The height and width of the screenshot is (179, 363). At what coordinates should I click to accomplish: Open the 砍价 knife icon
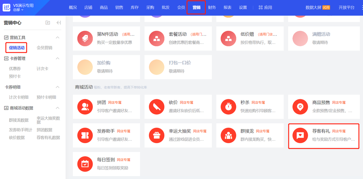pyautogui.click(x=157, y=107)
